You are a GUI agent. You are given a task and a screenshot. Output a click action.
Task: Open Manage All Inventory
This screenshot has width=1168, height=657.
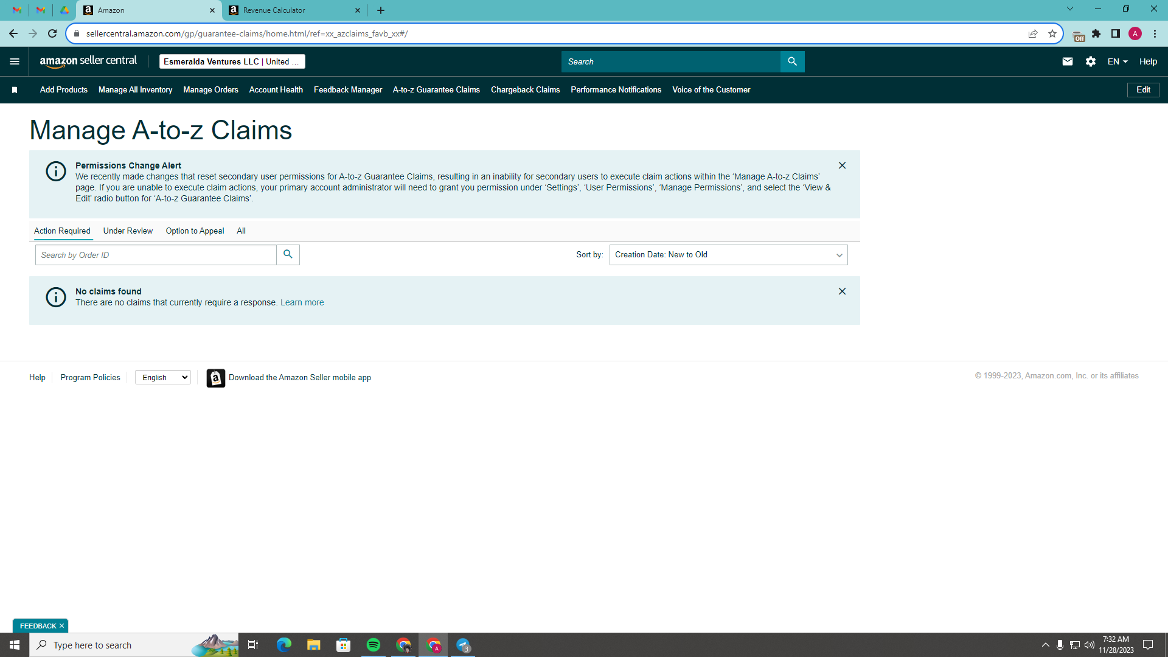[135, 90]
